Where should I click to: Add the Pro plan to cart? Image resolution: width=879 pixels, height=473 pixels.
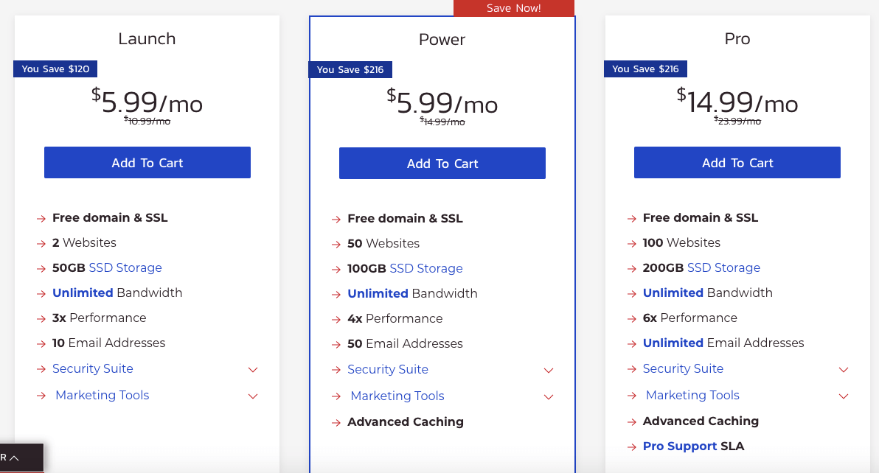tap(737, 162)
